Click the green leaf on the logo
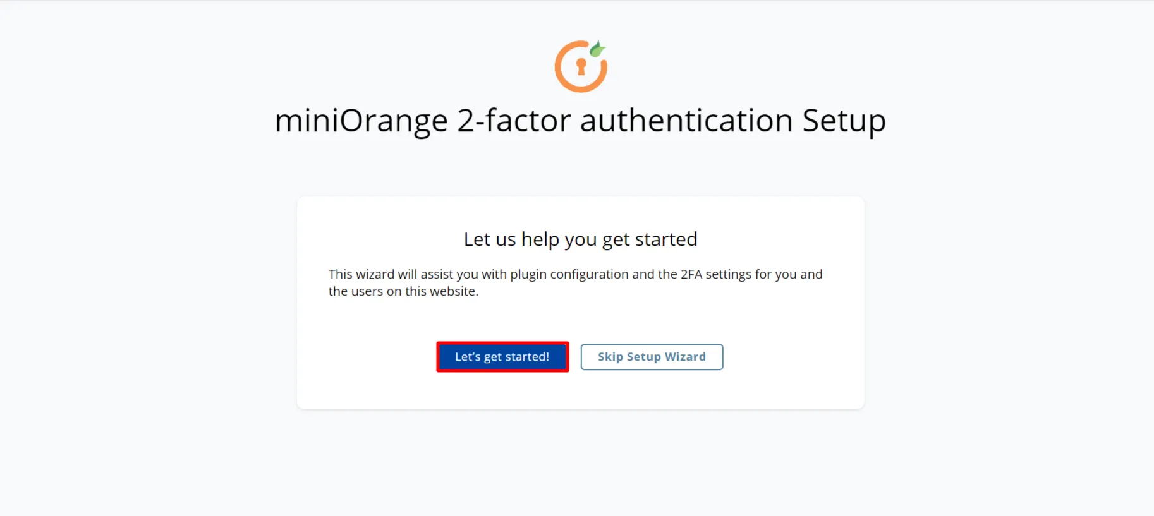Viewport: 1154px width, 516px height. [598, 47]
